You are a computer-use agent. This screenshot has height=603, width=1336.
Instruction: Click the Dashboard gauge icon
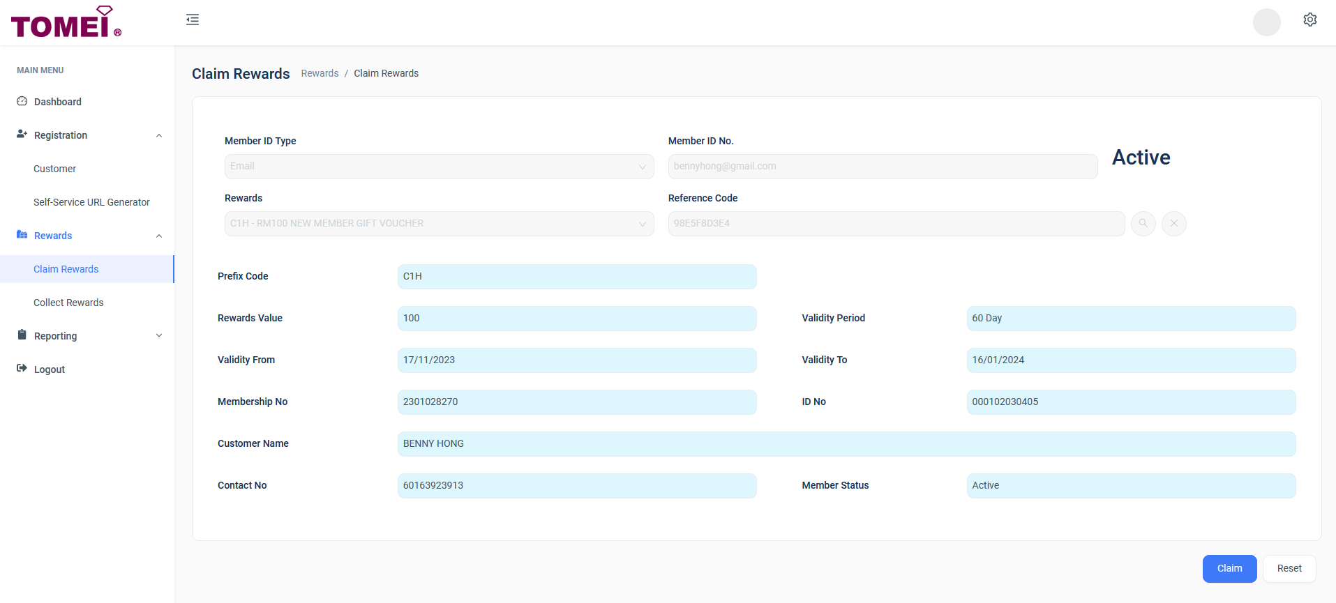point(22,102)
